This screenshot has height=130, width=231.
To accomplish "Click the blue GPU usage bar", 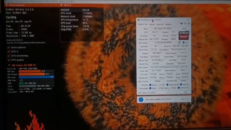I will click(x=36, y=77).
